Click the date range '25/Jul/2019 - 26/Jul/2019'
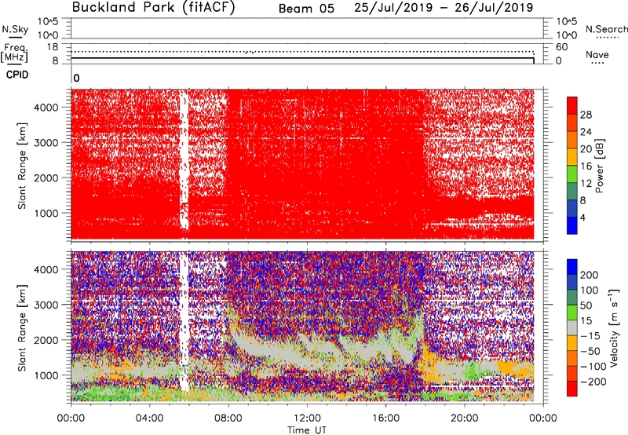 444,8
